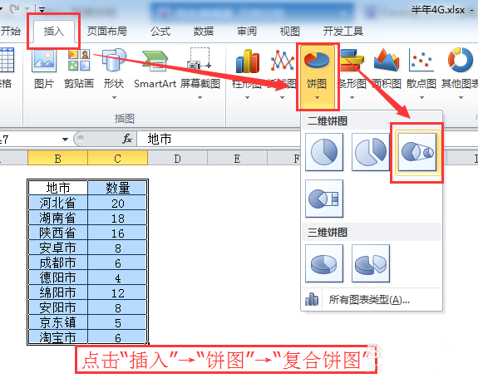Open SmartArt graphic insertion
The image size is (478, 383).
point(155,69)
